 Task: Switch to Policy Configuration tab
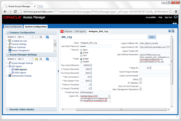coord(13,27)
